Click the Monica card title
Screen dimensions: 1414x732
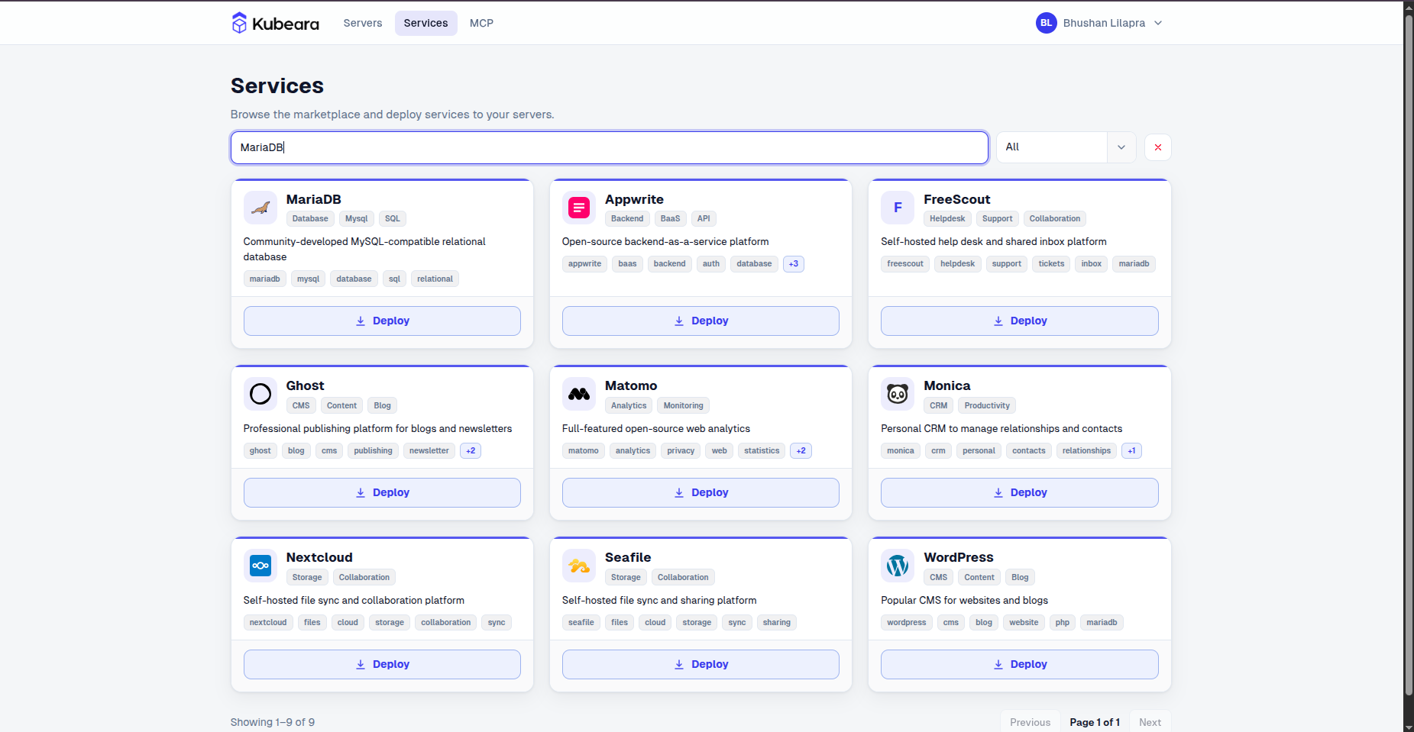tap(947, 385)
